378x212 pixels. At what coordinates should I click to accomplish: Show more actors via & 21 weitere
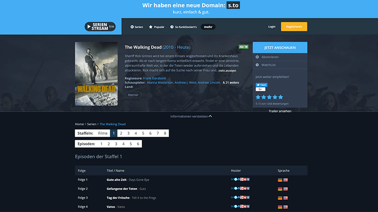coord(231,82)
